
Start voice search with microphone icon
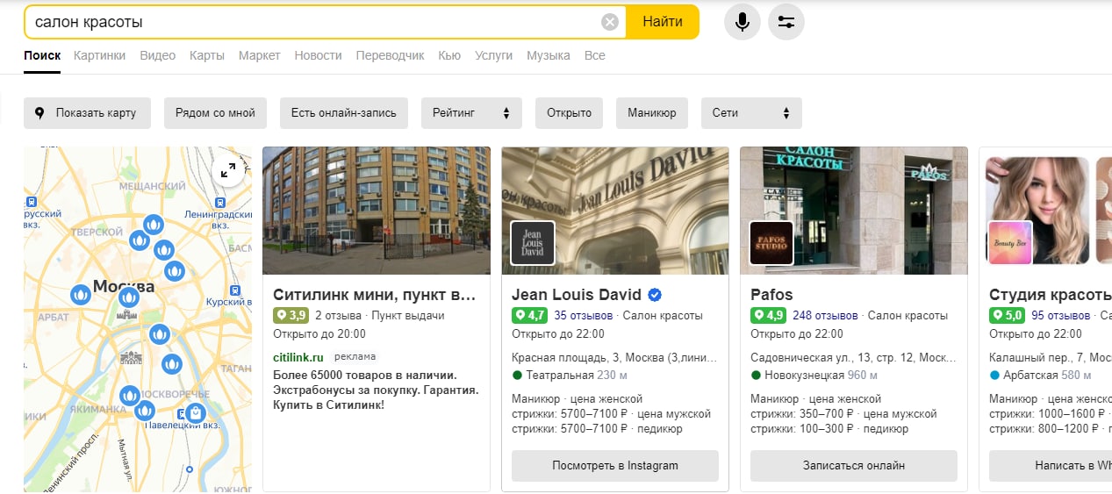pyautogui.click(x=743, y=22)
